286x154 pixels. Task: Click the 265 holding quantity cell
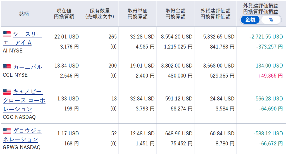pyautogui.click(x=113, y=37)
